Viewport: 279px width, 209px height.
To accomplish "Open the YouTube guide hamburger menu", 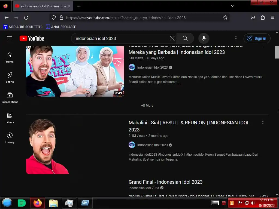I will click(x=10, y=38).
